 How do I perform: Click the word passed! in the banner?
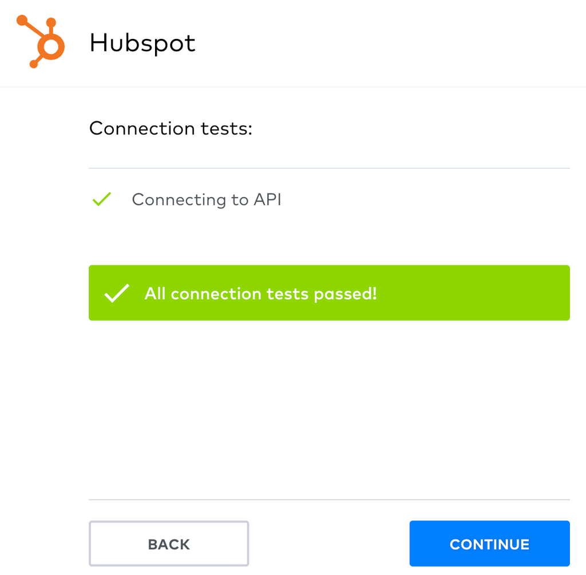pyautogui.click(x=345, y=295)
